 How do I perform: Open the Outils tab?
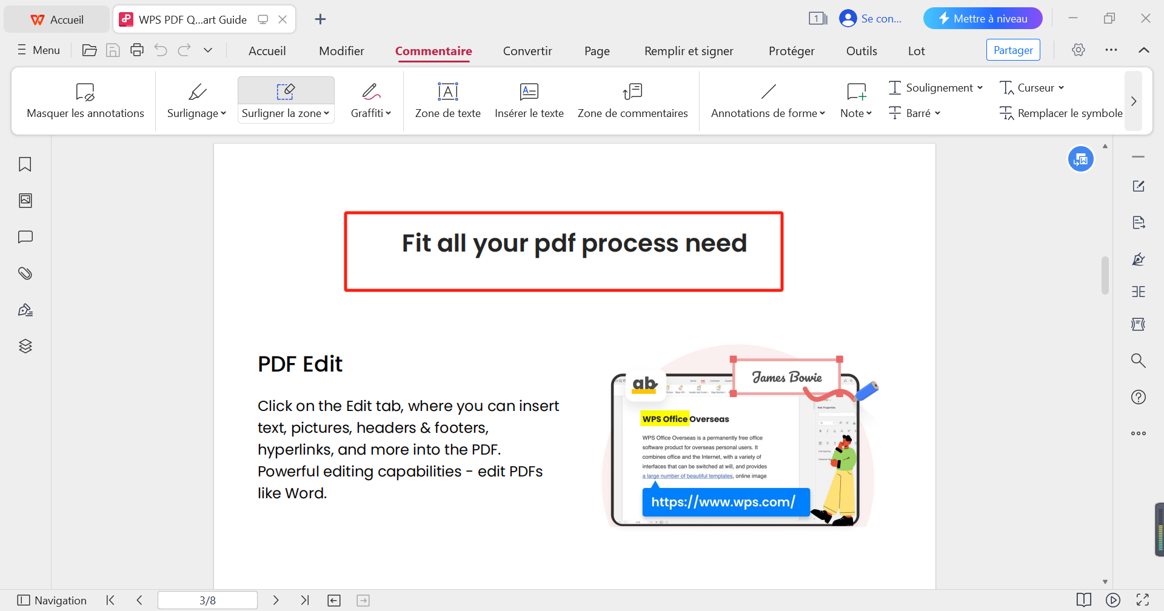coord(861,51)
